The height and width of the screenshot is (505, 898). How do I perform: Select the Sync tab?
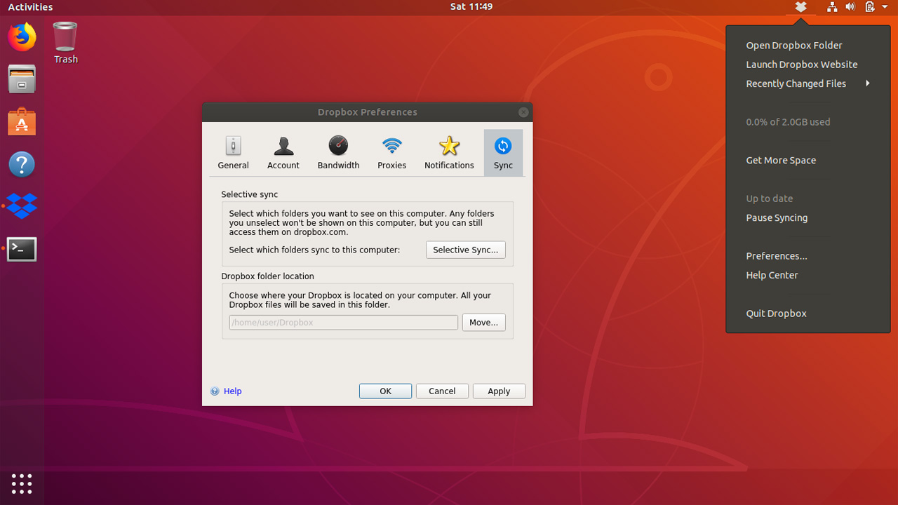[503, 153]
